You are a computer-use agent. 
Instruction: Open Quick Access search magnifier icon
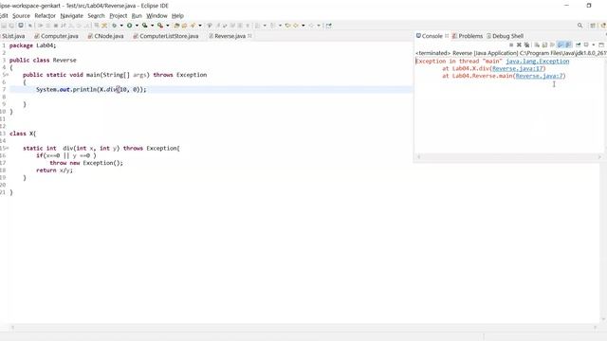click(x=579, y=26)
